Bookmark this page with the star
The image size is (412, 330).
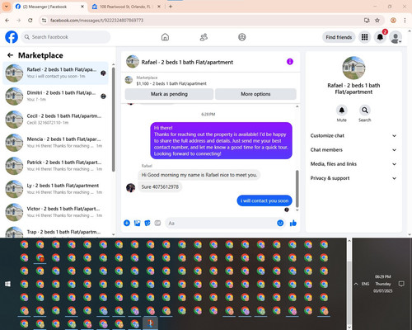tap(377, 20)
